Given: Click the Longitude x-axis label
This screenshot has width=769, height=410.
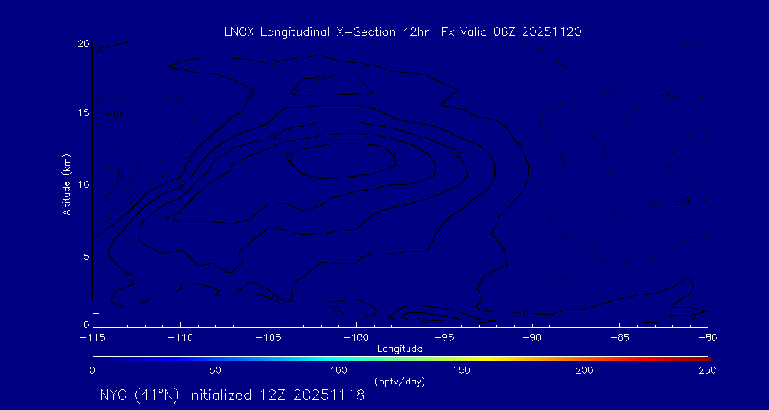Looking at the screenshot, I should click(x=399, y=349).
